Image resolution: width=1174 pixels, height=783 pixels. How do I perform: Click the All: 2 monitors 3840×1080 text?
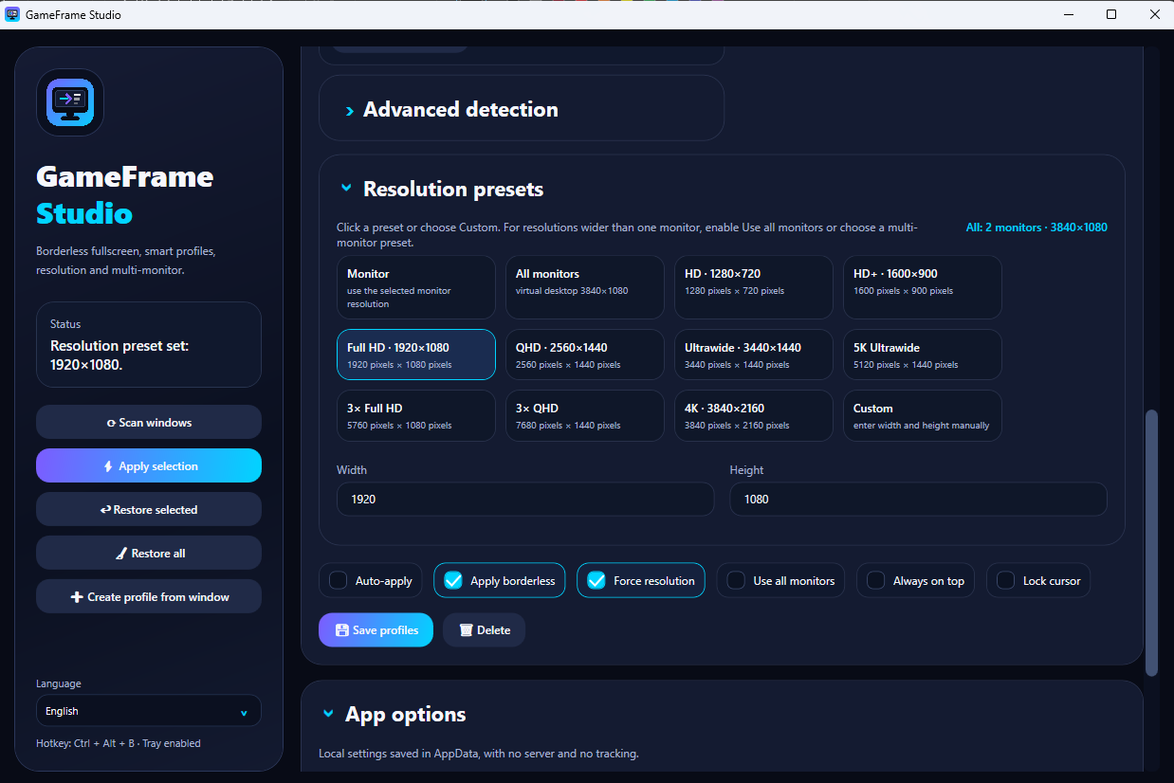(1036, 228)
